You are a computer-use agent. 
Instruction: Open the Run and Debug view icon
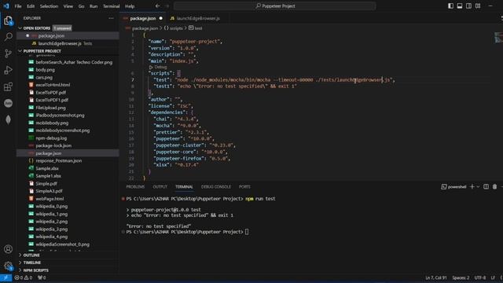pyautogui.click(x=9, y=70)
